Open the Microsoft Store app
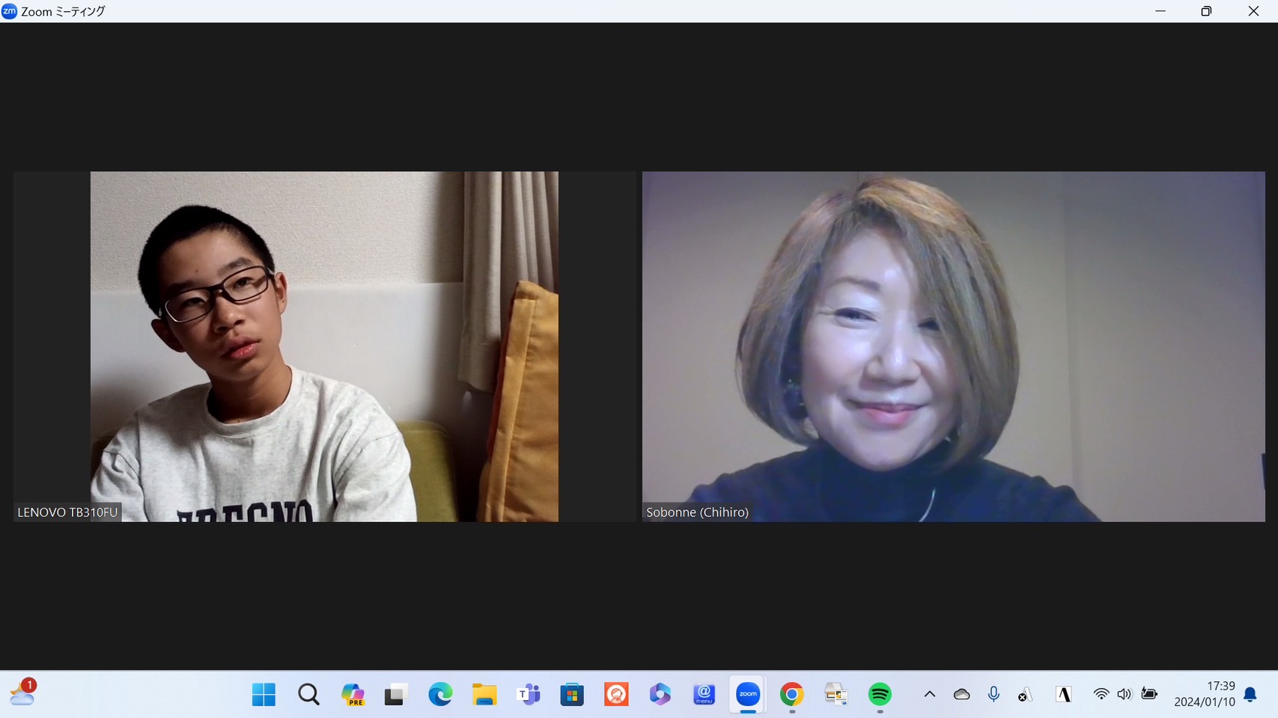 [572, 695]
